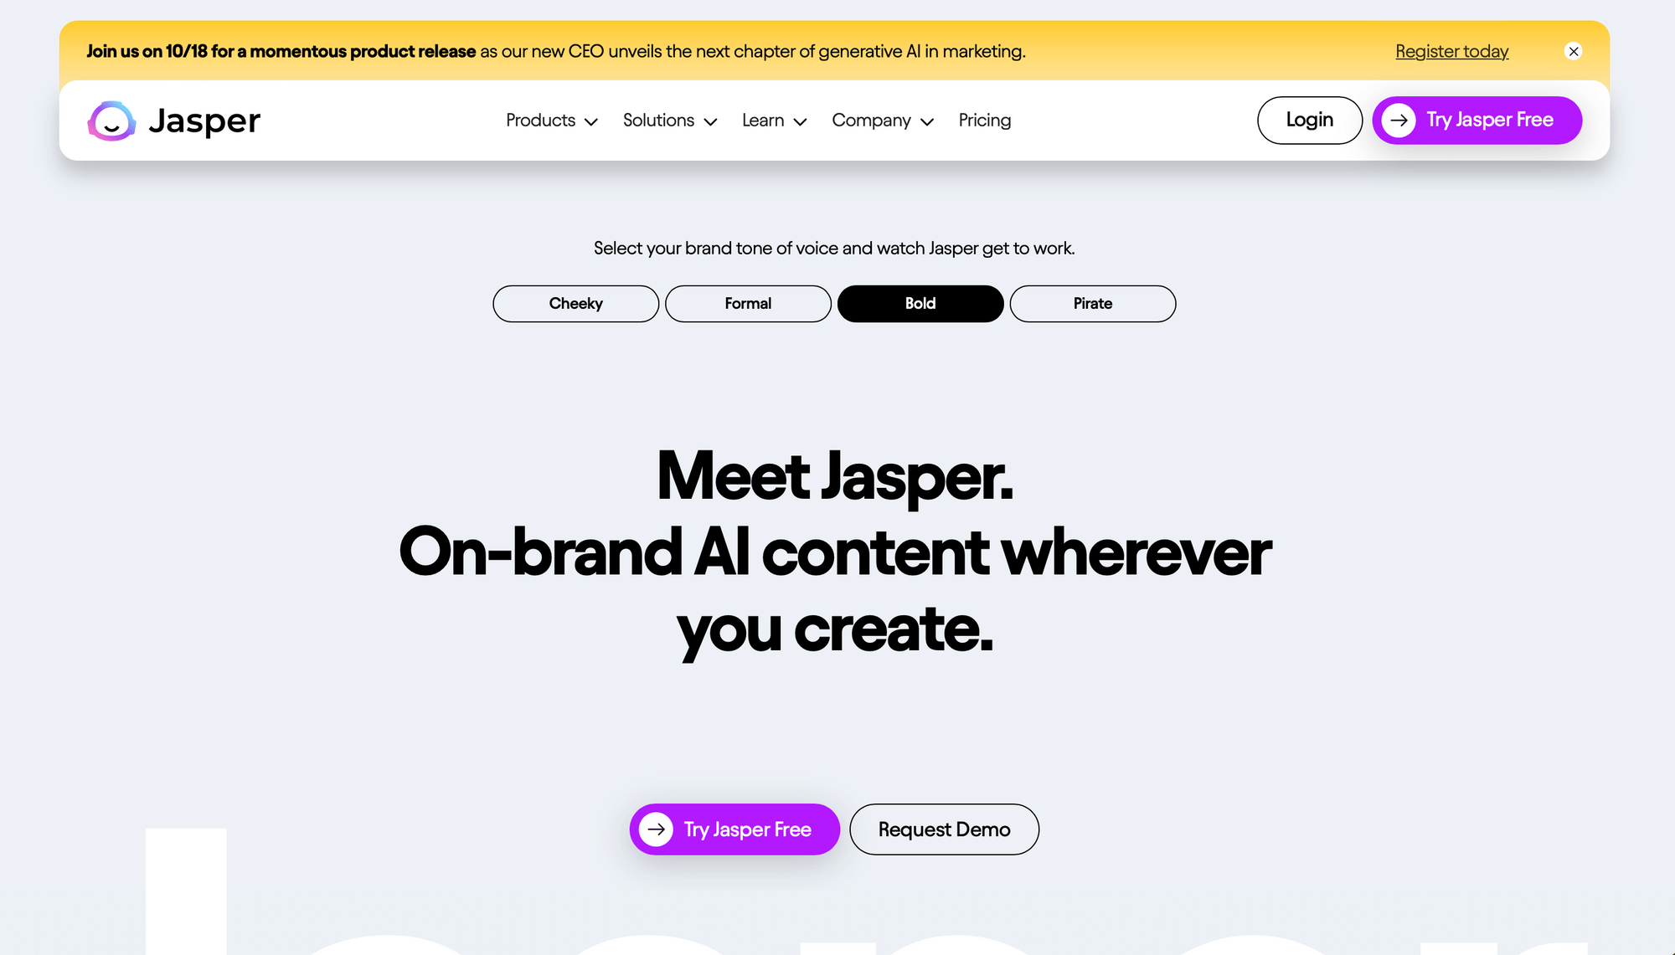
Task: Open the Pricing menu item
Action: click(x=985, y=120)
